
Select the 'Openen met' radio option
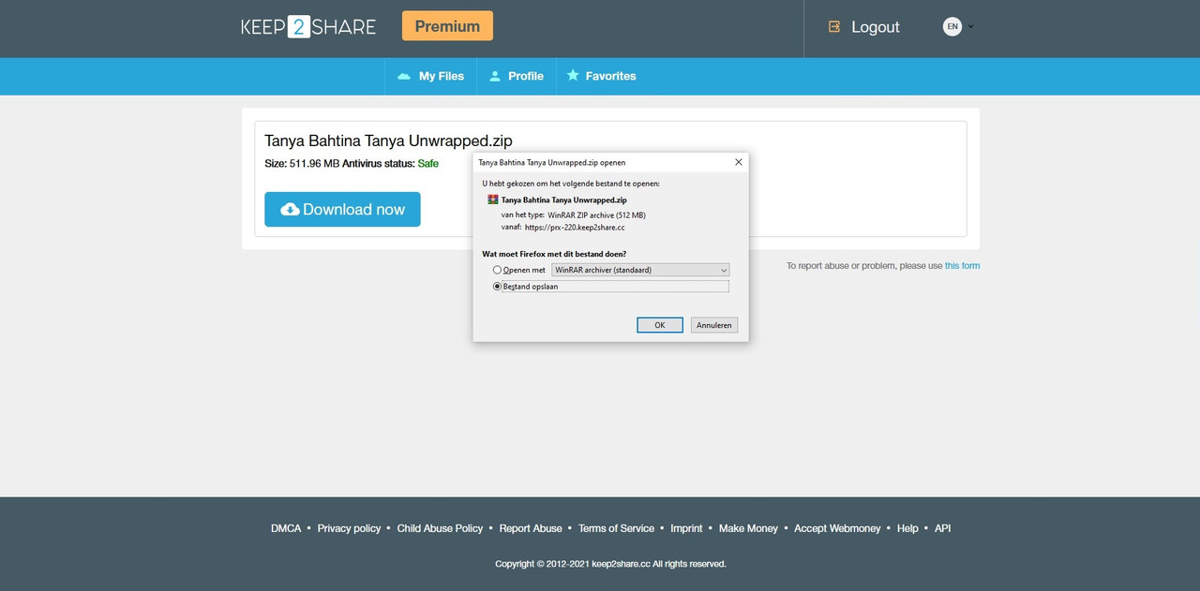click(x=498, y=270)
